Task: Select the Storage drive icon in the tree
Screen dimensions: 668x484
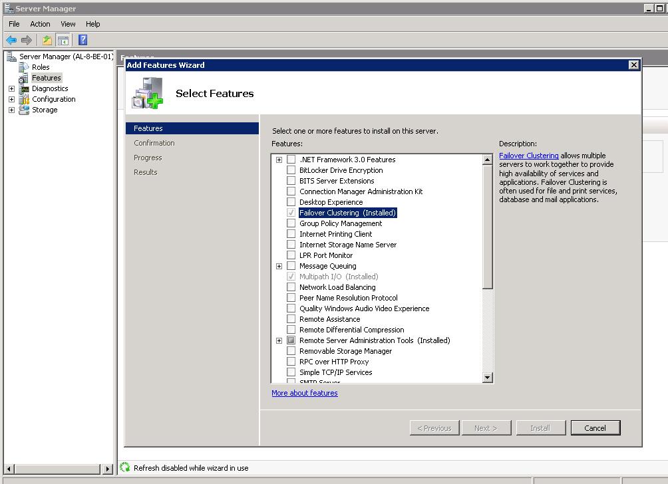Action: click(25, 110)
